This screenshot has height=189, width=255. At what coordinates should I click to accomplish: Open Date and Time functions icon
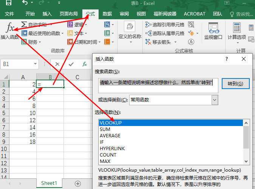pos(70,42)
